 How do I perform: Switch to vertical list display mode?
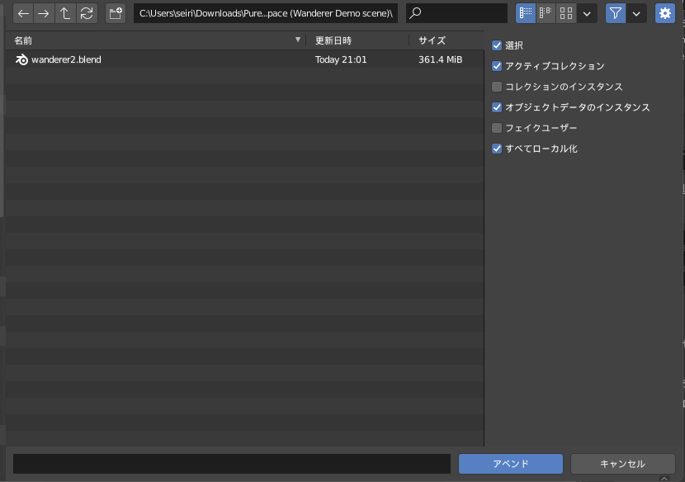(526, 13)
